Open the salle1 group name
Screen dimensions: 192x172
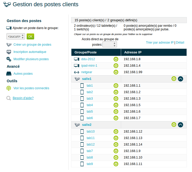[x=87, y=79]
